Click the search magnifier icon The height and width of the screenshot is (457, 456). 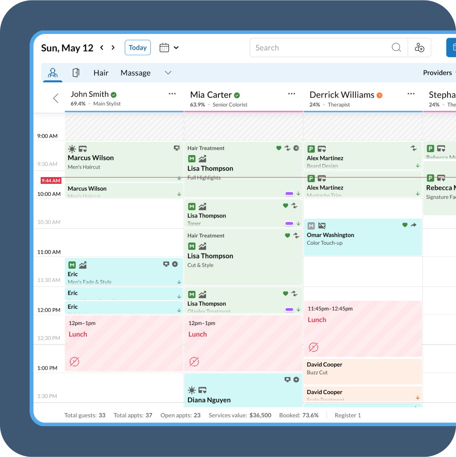click(x=396, y=48)
